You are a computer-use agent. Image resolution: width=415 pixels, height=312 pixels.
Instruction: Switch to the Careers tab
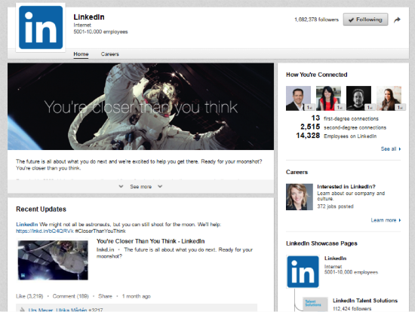coord(110,54)
